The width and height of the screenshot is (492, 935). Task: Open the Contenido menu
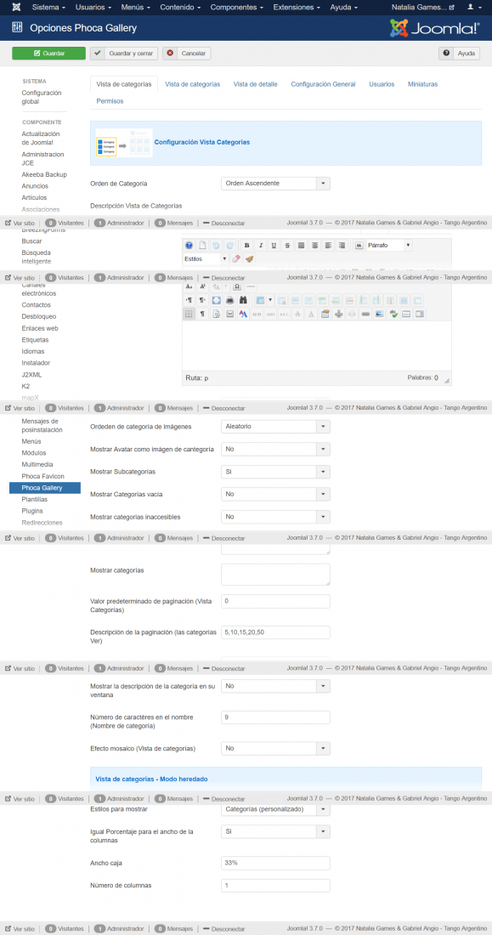182,7
